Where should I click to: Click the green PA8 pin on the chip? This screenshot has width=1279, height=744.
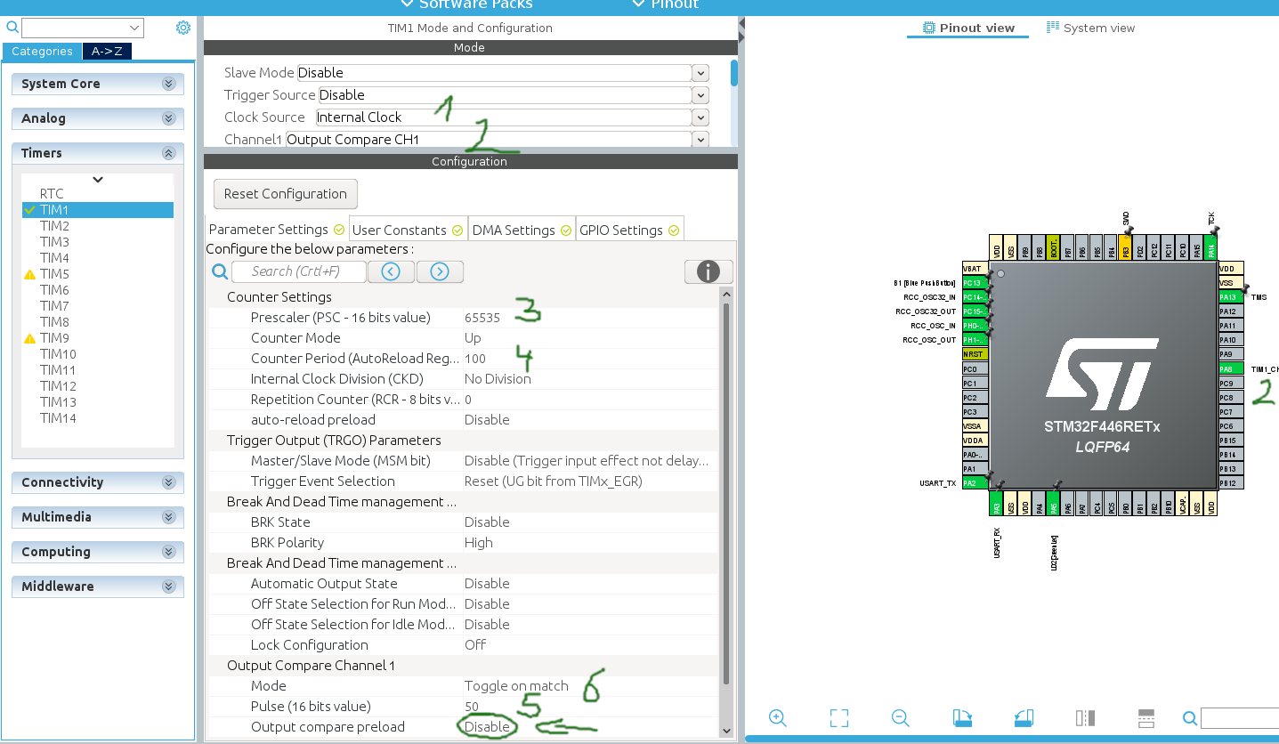click(1230, 369)
